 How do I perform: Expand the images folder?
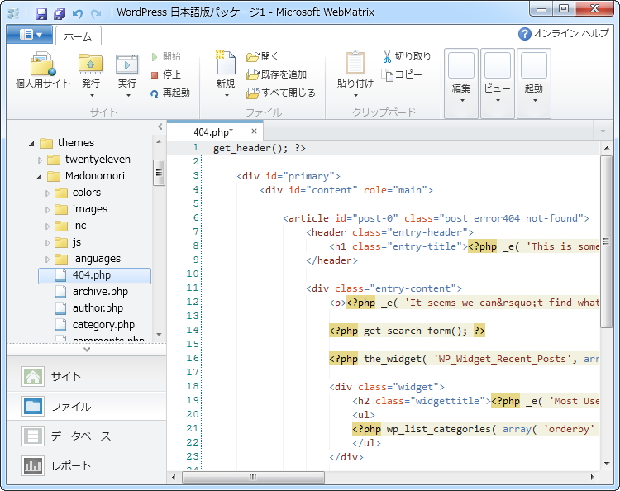[x=47, y=210]
